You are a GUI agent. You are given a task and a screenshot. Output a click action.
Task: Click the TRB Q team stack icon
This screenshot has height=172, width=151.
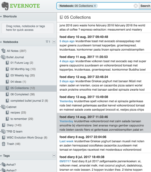coord(3,131)
